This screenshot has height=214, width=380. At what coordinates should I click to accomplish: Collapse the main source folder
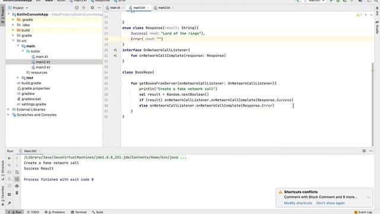click(18, 46)
